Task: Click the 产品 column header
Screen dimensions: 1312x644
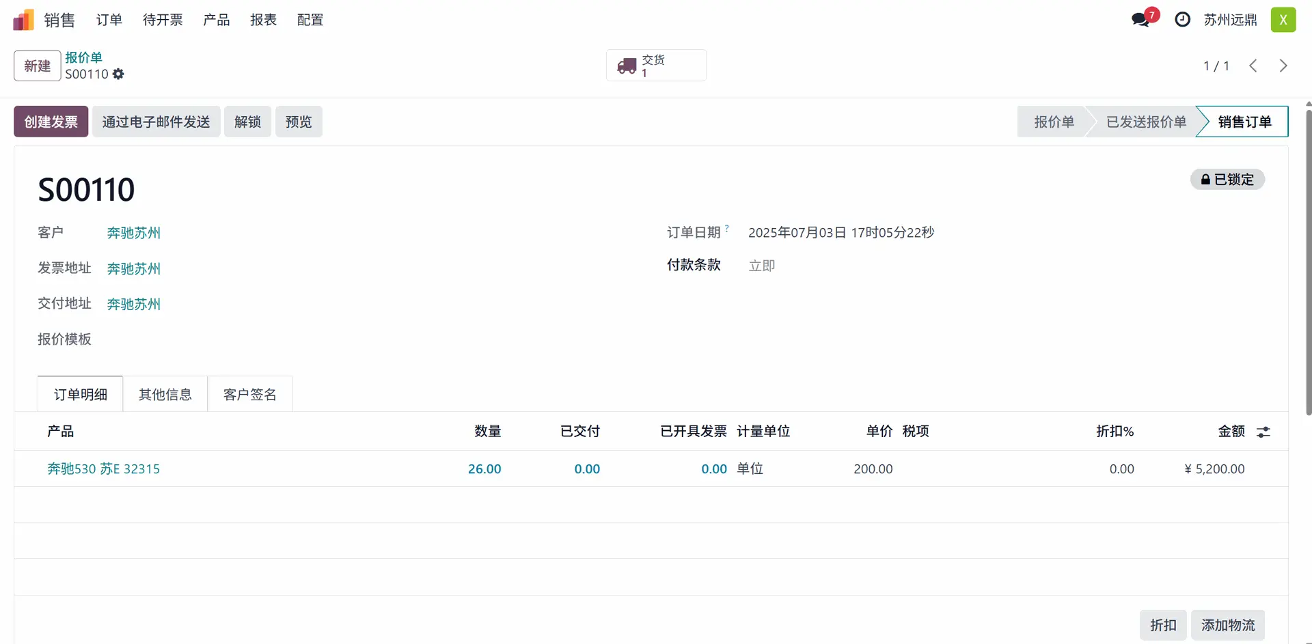Action: pos(60,431)
